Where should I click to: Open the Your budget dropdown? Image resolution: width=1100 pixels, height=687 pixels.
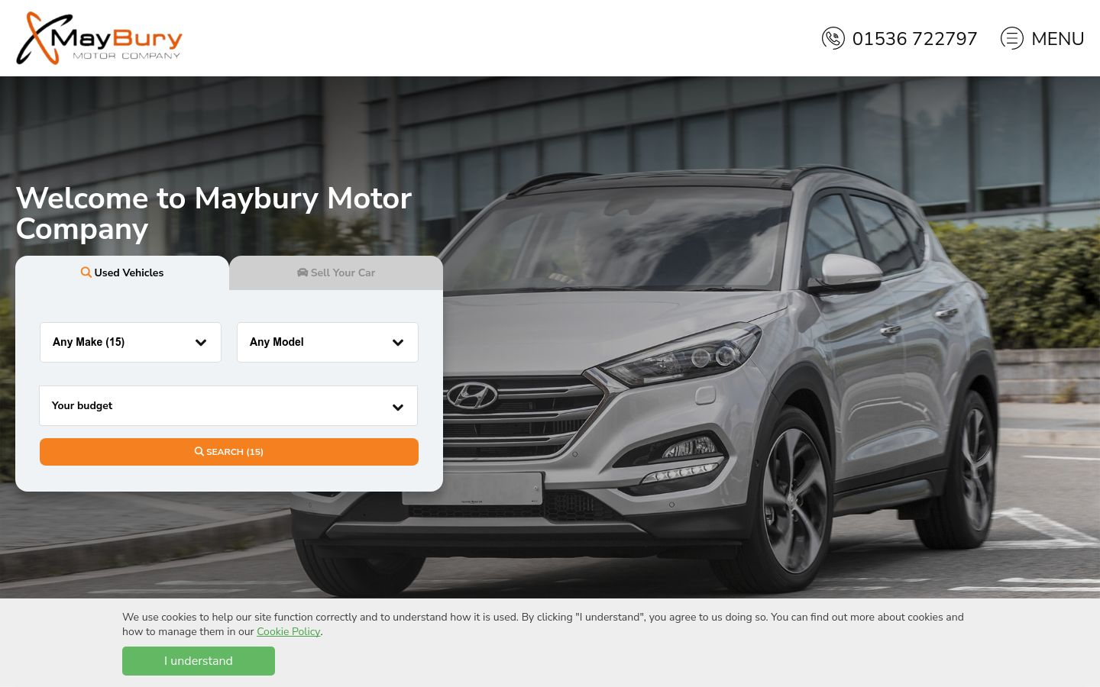228,405
